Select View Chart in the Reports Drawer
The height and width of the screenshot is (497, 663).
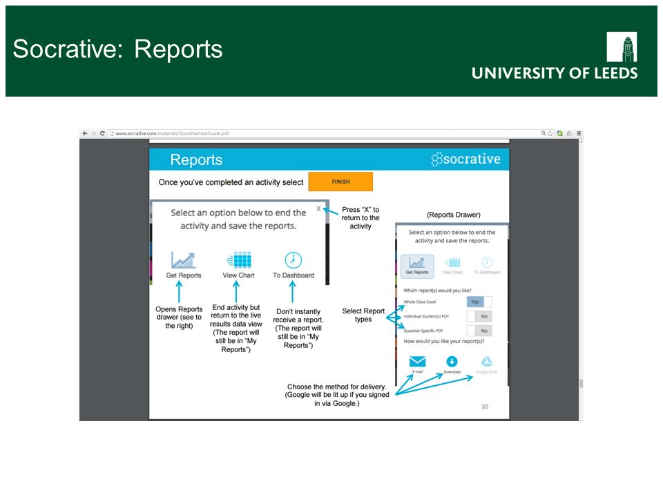click(452, 266)
